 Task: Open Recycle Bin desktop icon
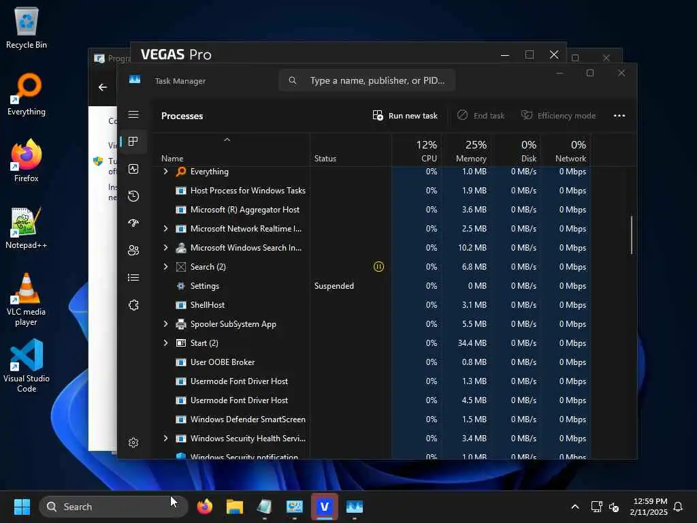click(x=27, y=28)
